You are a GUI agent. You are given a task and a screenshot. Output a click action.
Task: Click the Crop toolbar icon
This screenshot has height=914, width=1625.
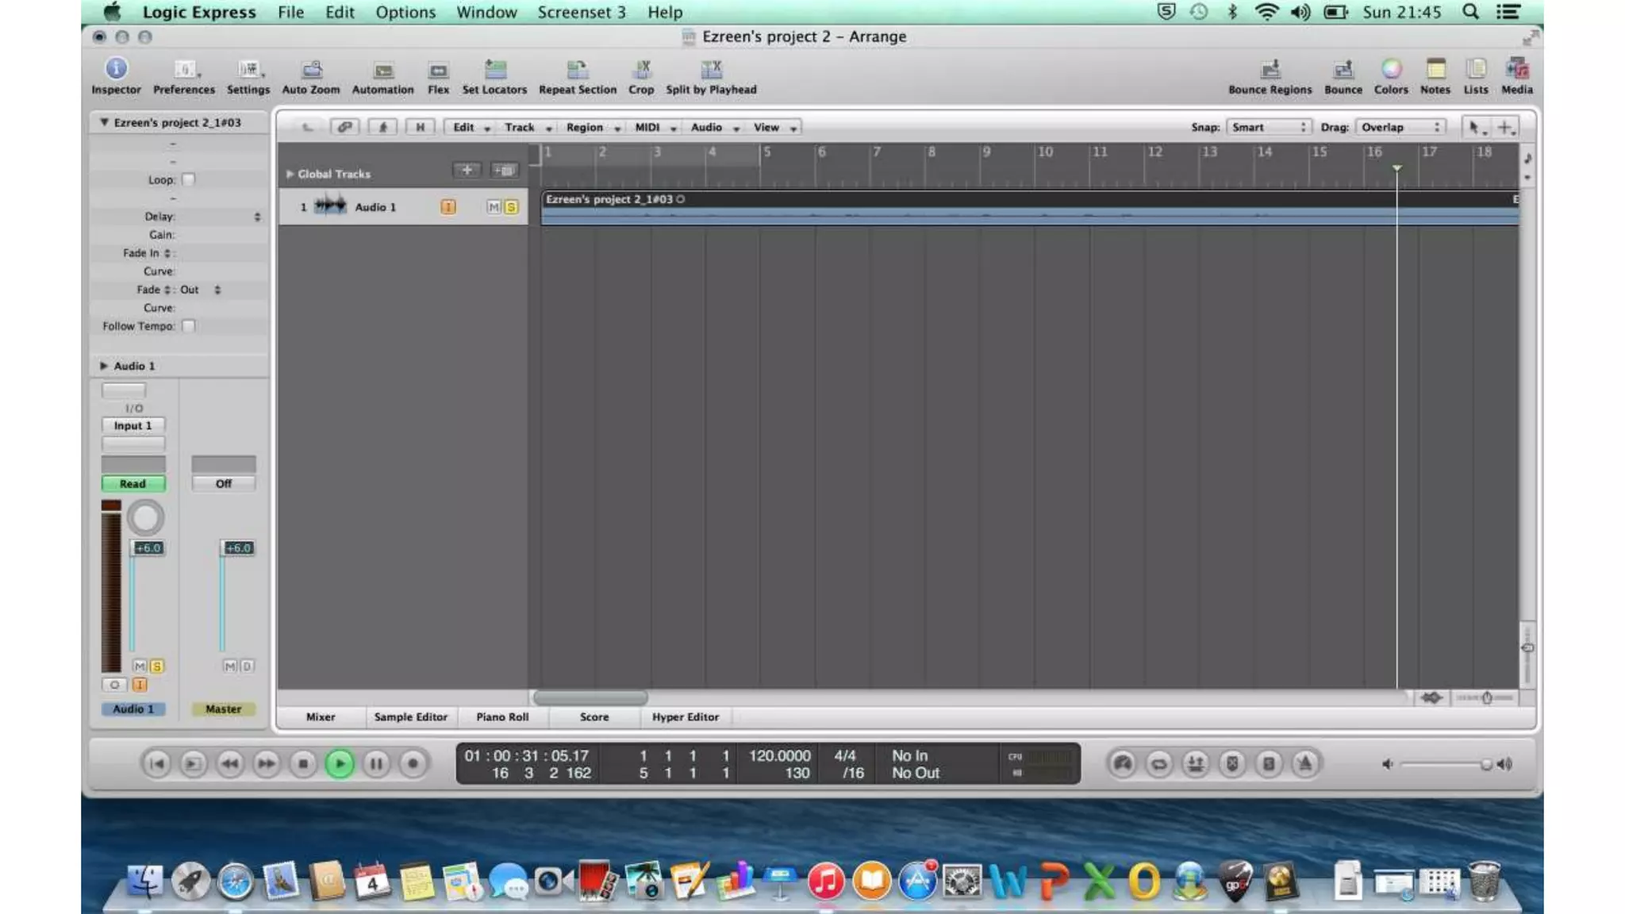641,70
